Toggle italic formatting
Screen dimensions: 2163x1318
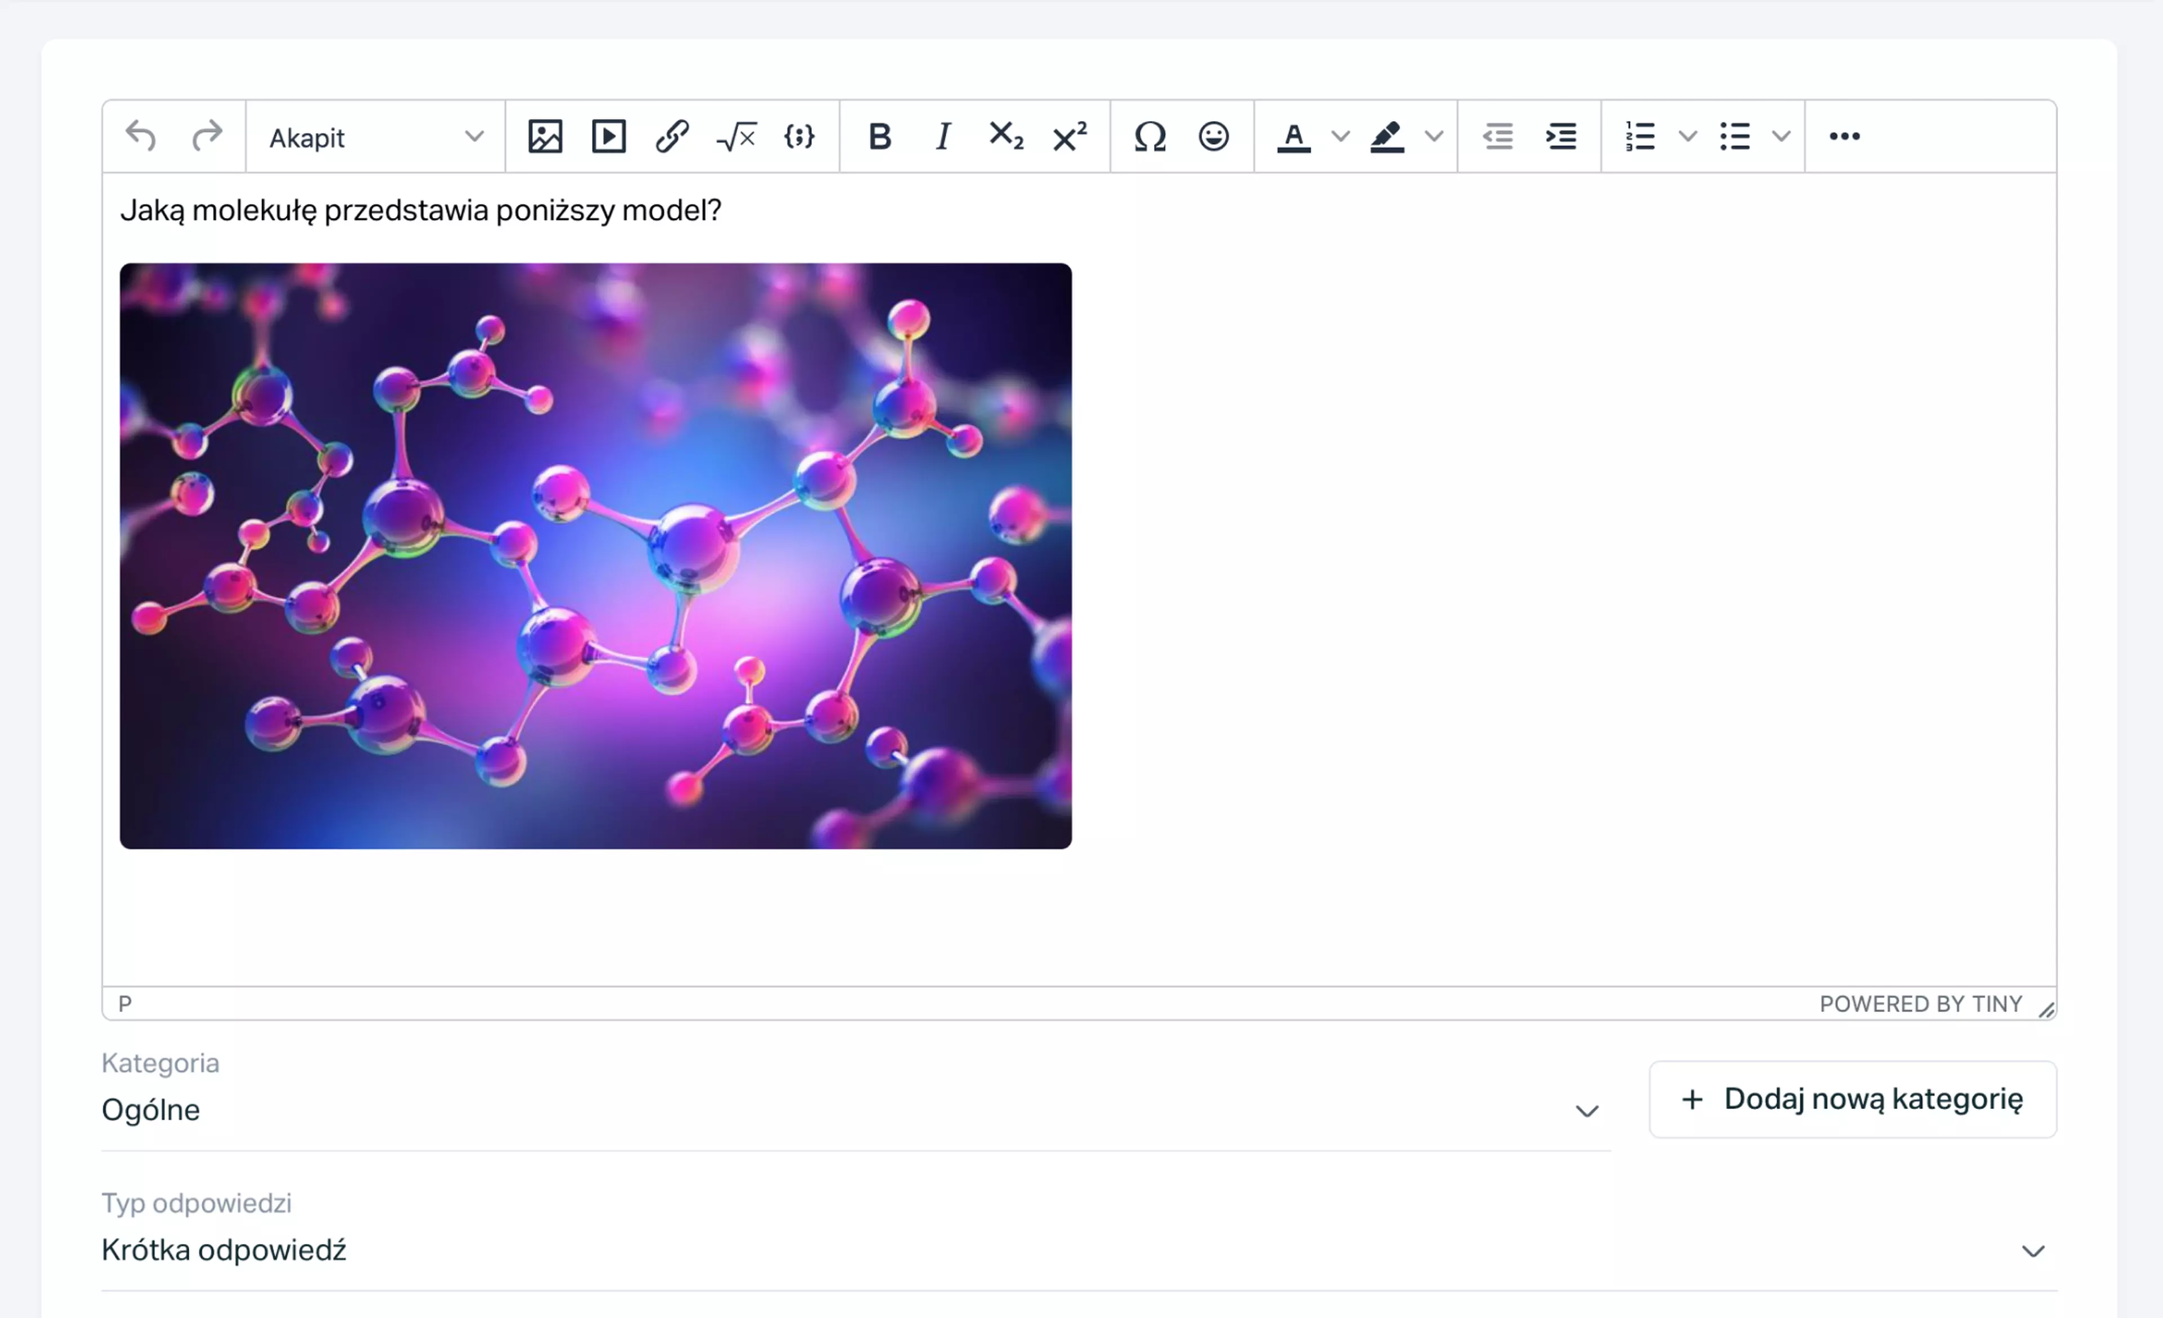(943, 137)
